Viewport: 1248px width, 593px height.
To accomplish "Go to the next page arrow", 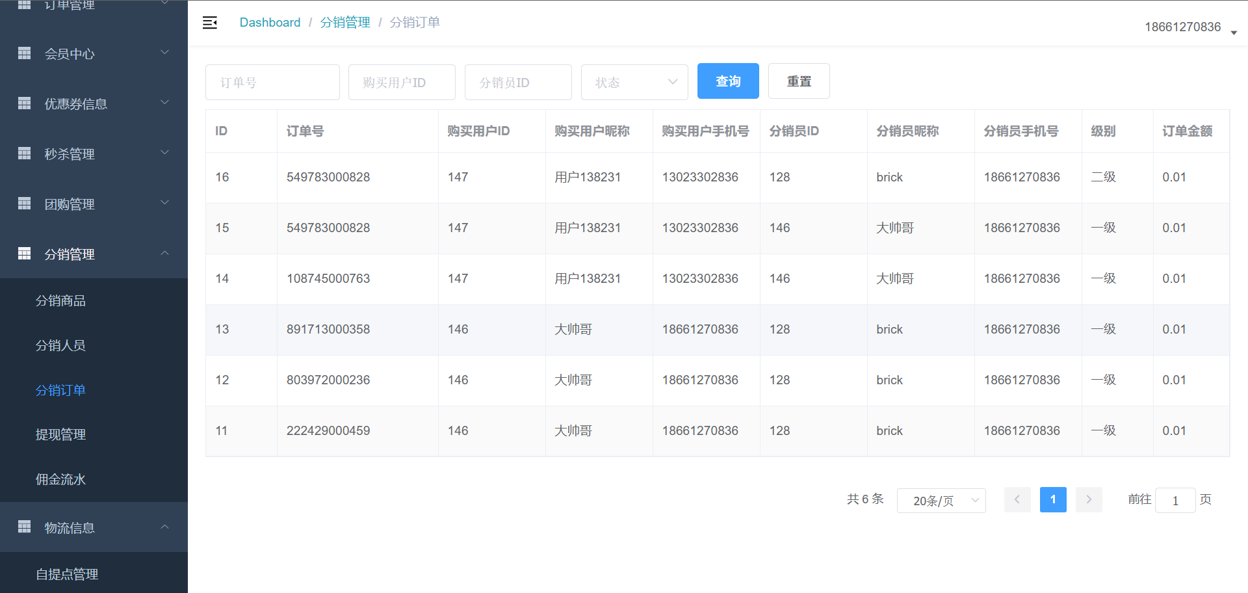I will pyautogui.click(x=1089, y=499).
